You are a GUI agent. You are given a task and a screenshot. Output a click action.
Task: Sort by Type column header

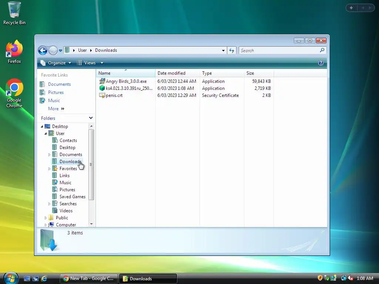tap(222, 73)
